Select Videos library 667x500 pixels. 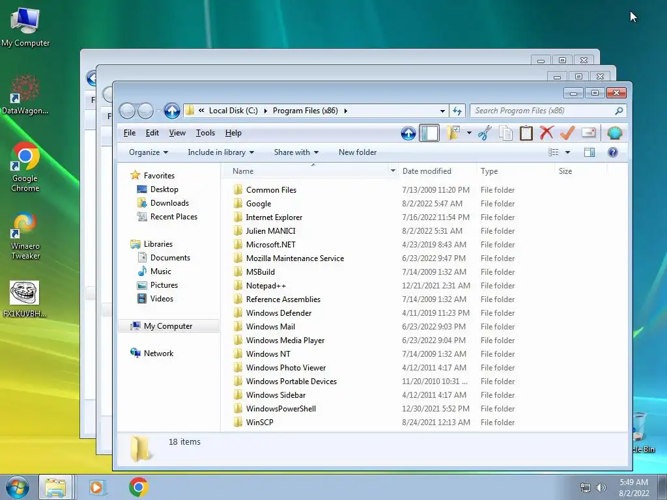[162, 298]
